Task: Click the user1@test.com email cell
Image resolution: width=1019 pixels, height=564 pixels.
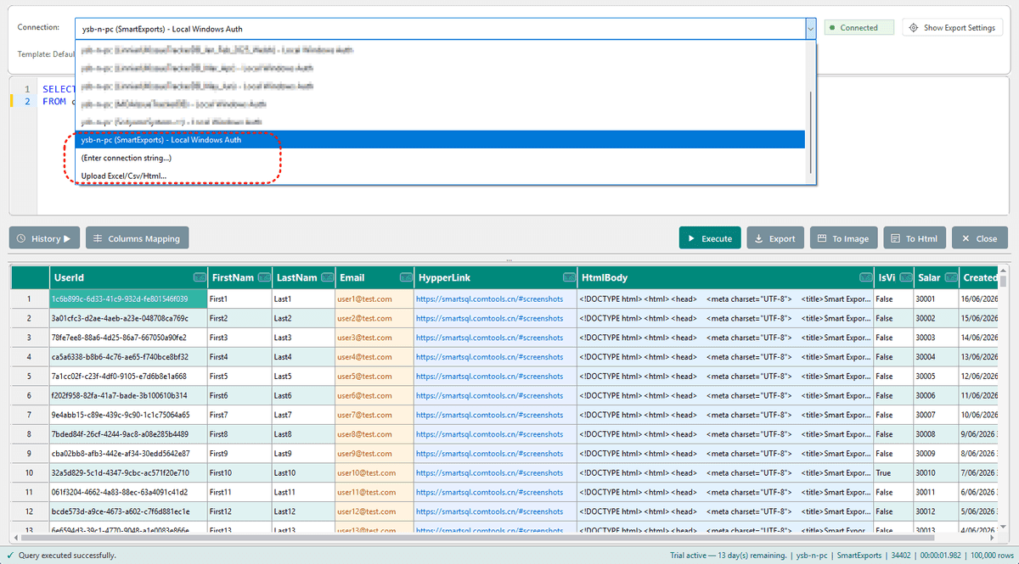Action: (374, 299)
